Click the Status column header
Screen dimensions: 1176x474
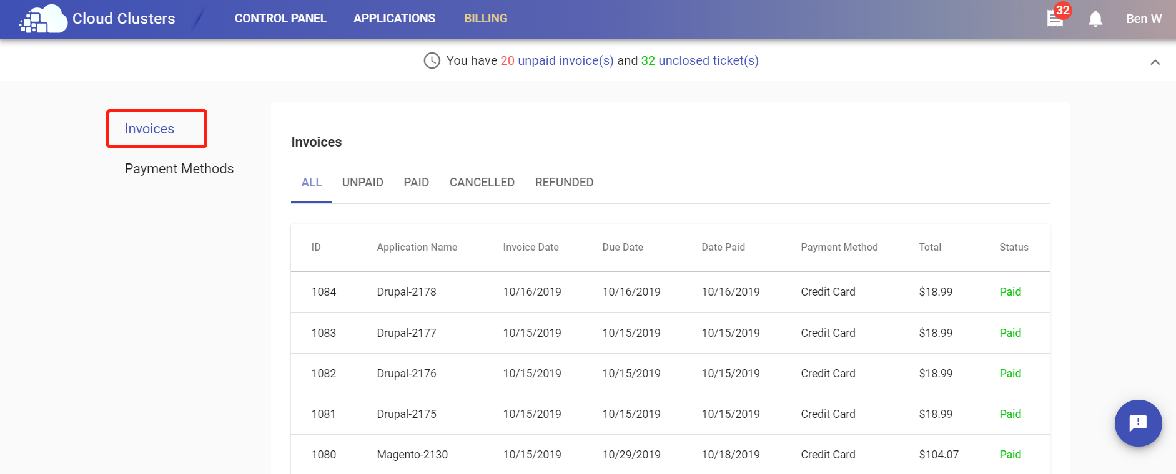pos(1013,248)
